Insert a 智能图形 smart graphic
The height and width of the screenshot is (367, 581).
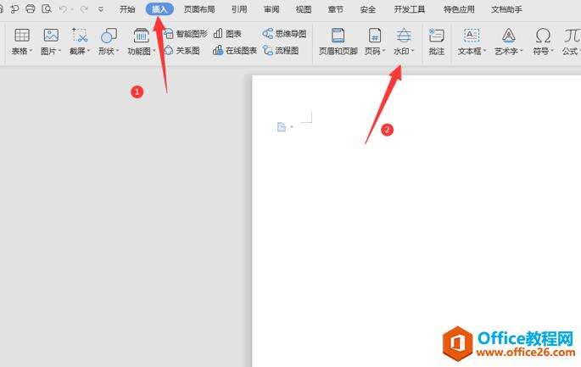click(x=186, y=34)
